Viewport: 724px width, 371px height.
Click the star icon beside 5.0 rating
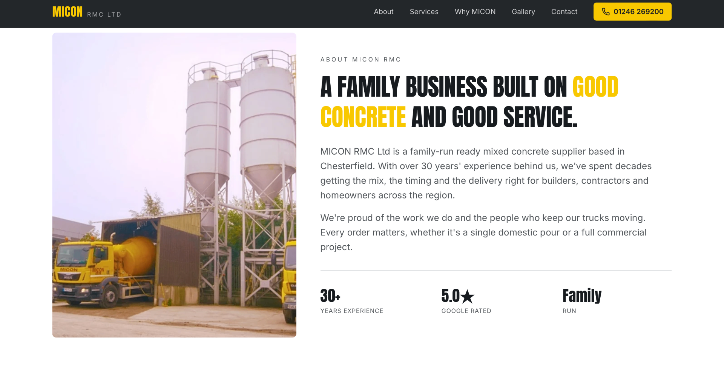point(468,297)
